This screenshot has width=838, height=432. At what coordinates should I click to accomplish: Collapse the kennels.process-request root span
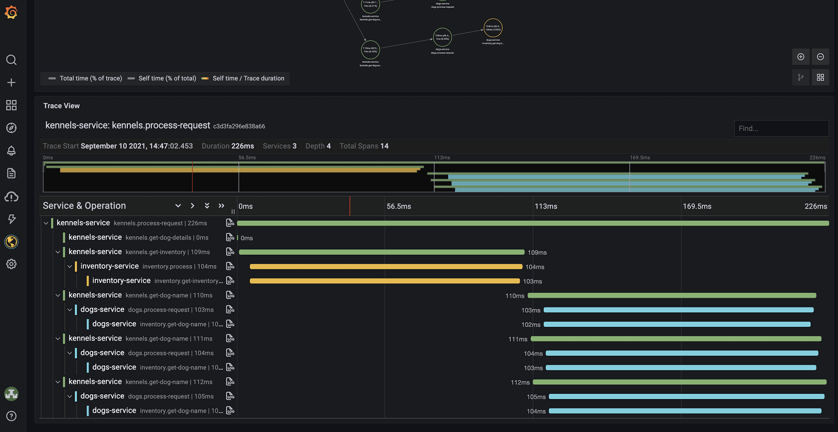(46, 223)
